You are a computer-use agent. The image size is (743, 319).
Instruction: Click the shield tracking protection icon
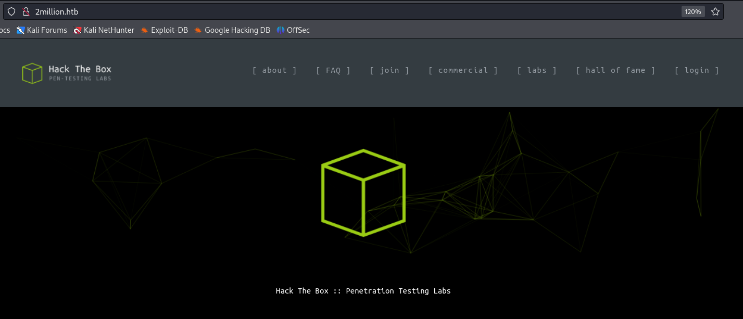(11, 11)
